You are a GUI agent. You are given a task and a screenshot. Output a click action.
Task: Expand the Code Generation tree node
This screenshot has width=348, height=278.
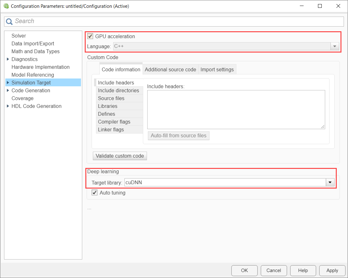(x=8, y=90)
